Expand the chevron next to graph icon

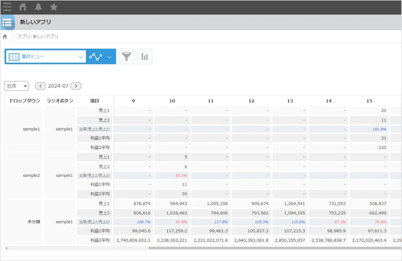coord(109,57)
